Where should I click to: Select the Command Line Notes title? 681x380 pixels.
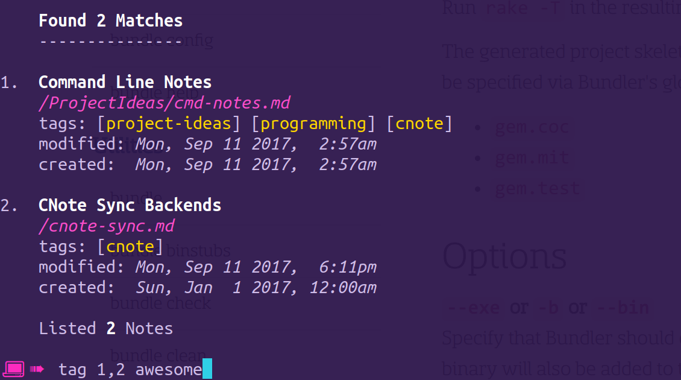[125, 82]
